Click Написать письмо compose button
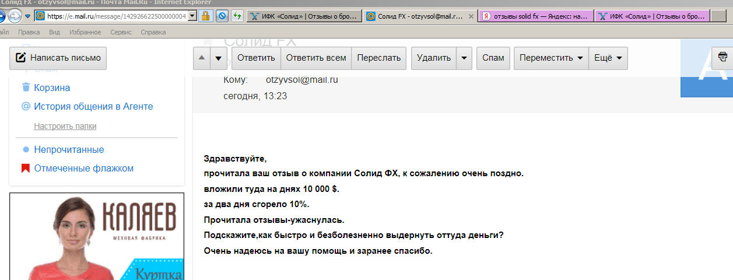Viewport: 733px width, 280px height. (x=58, y=58)
